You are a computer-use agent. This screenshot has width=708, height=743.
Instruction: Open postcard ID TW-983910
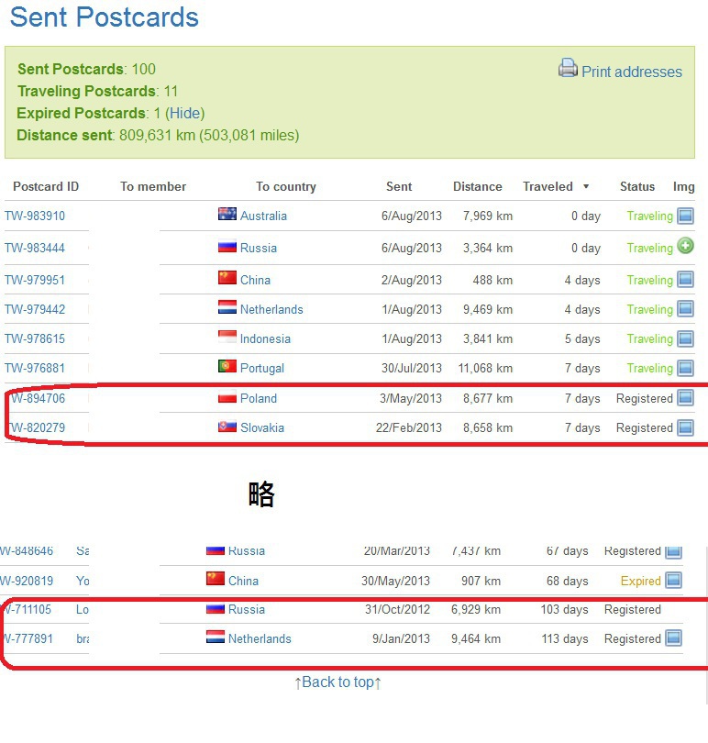pos(35,216)
